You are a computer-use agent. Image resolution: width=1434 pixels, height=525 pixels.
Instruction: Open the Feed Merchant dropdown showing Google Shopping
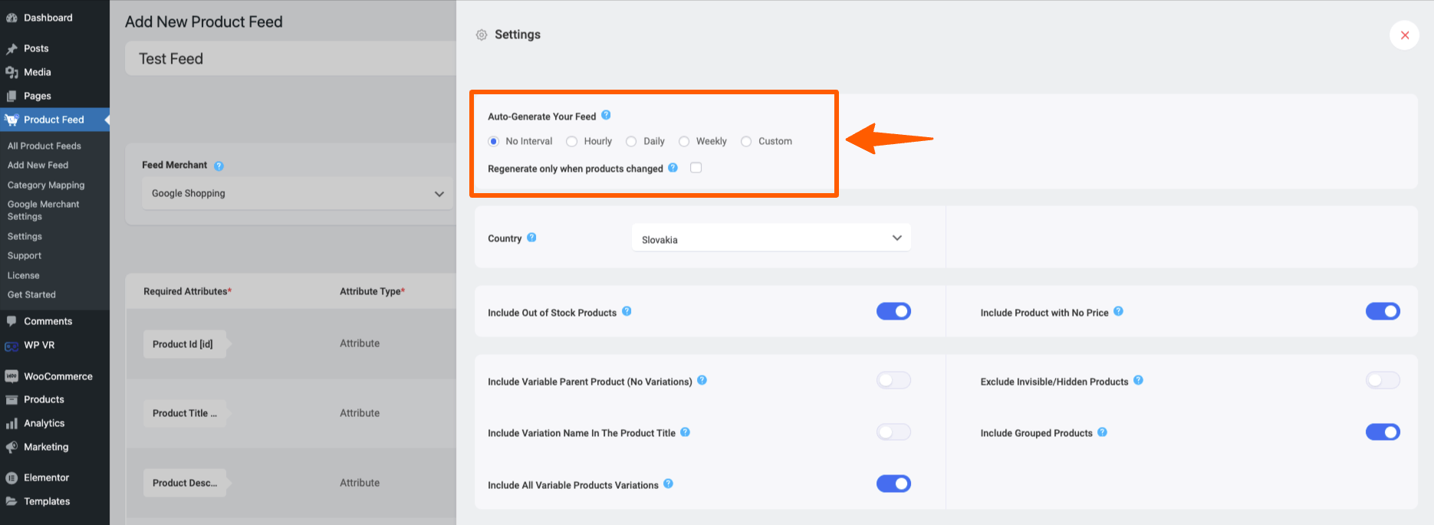point(297,193)
